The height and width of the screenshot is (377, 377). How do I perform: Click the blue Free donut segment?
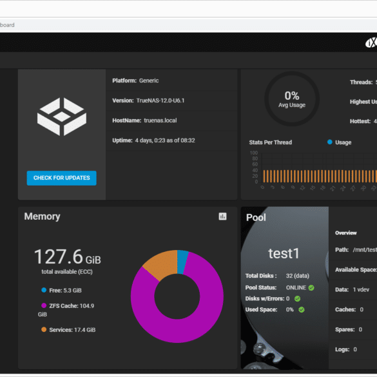tap(182, 262)
